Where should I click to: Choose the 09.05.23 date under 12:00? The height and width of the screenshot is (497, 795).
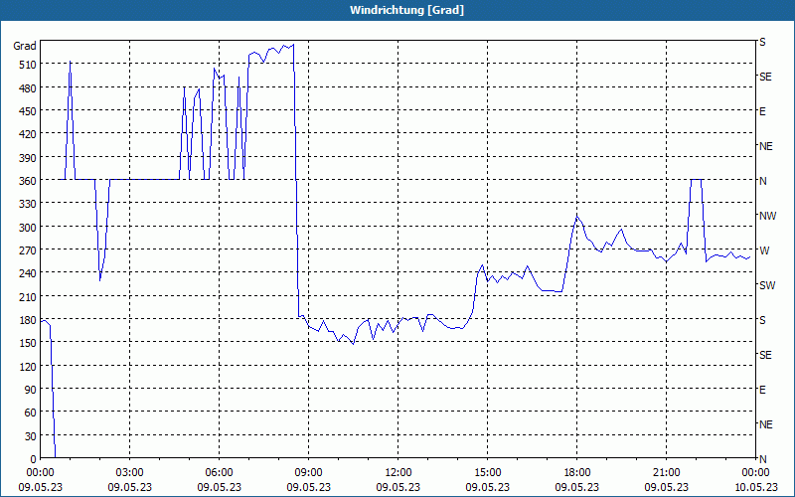point(398,487)
